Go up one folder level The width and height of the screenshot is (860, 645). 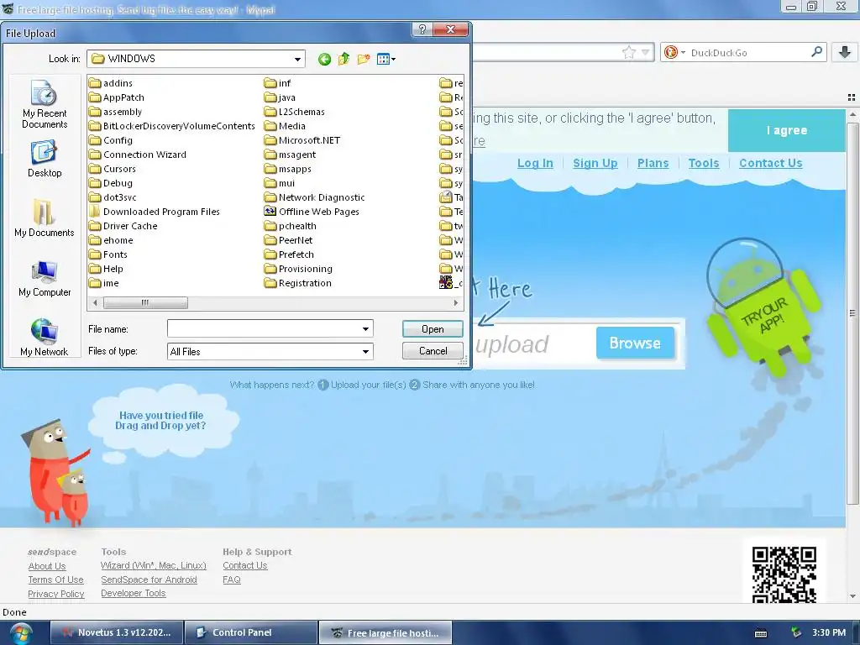click(x=343, y=59)
